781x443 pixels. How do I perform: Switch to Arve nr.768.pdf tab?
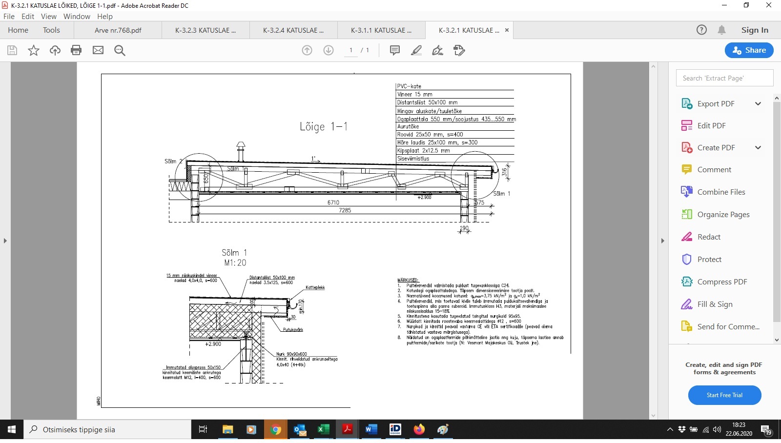click(118, 30)
